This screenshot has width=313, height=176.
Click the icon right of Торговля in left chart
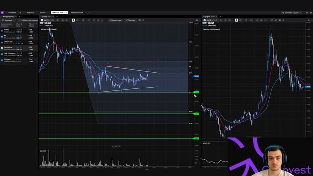pyautogui.click(x=139, y=20)
